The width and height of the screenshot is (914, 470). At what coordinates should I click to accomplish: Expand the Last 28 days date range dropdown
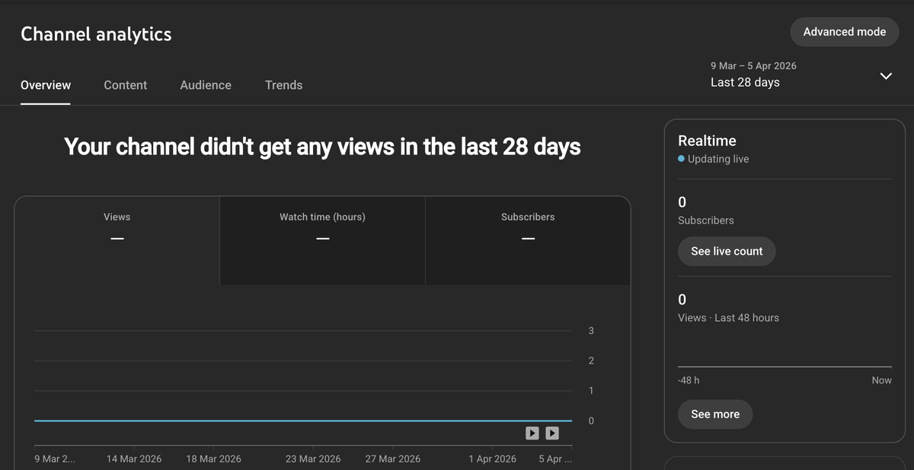[801, 75]
